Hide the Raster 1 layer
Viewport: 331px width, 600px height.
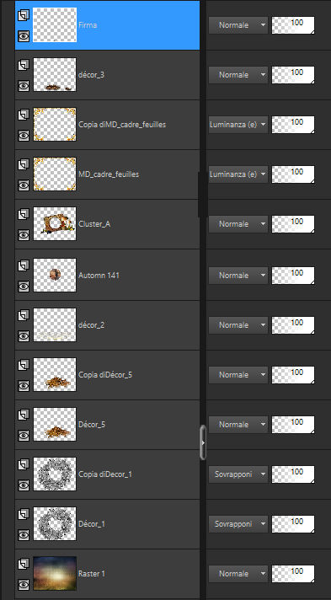tap(24, 585)
